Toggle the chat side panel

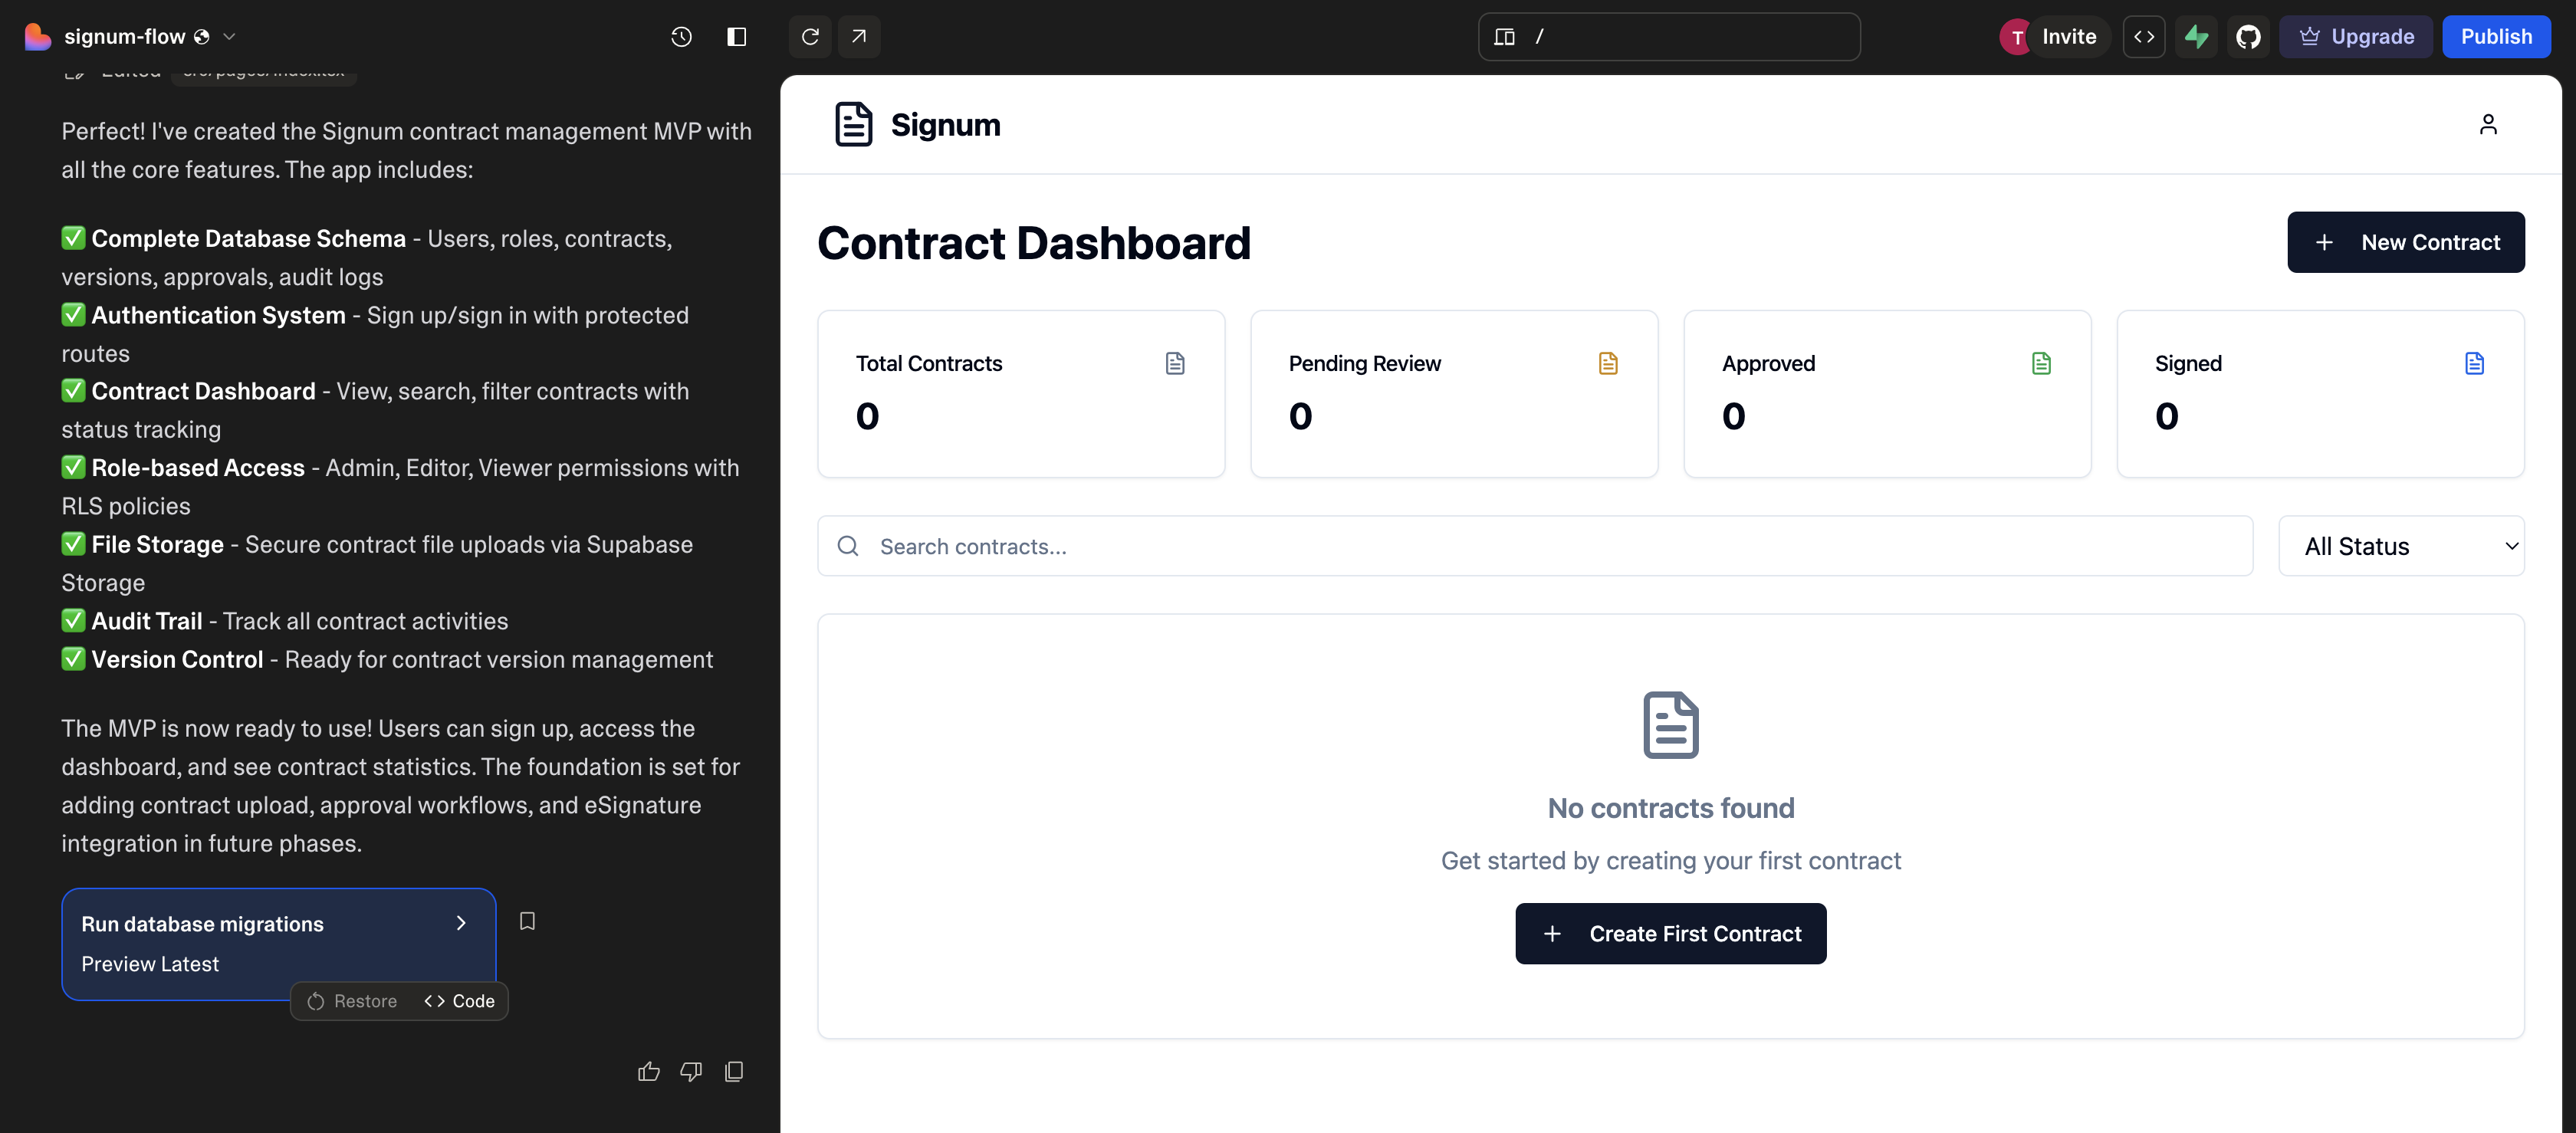(x=736, y=37)
